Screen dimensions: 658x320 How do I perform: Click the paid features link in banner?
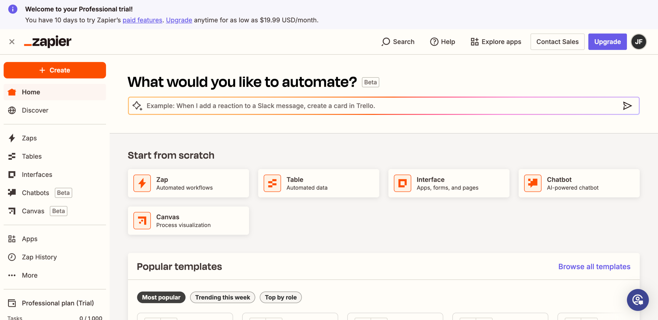pyautogui.click(x=142, y=20)
